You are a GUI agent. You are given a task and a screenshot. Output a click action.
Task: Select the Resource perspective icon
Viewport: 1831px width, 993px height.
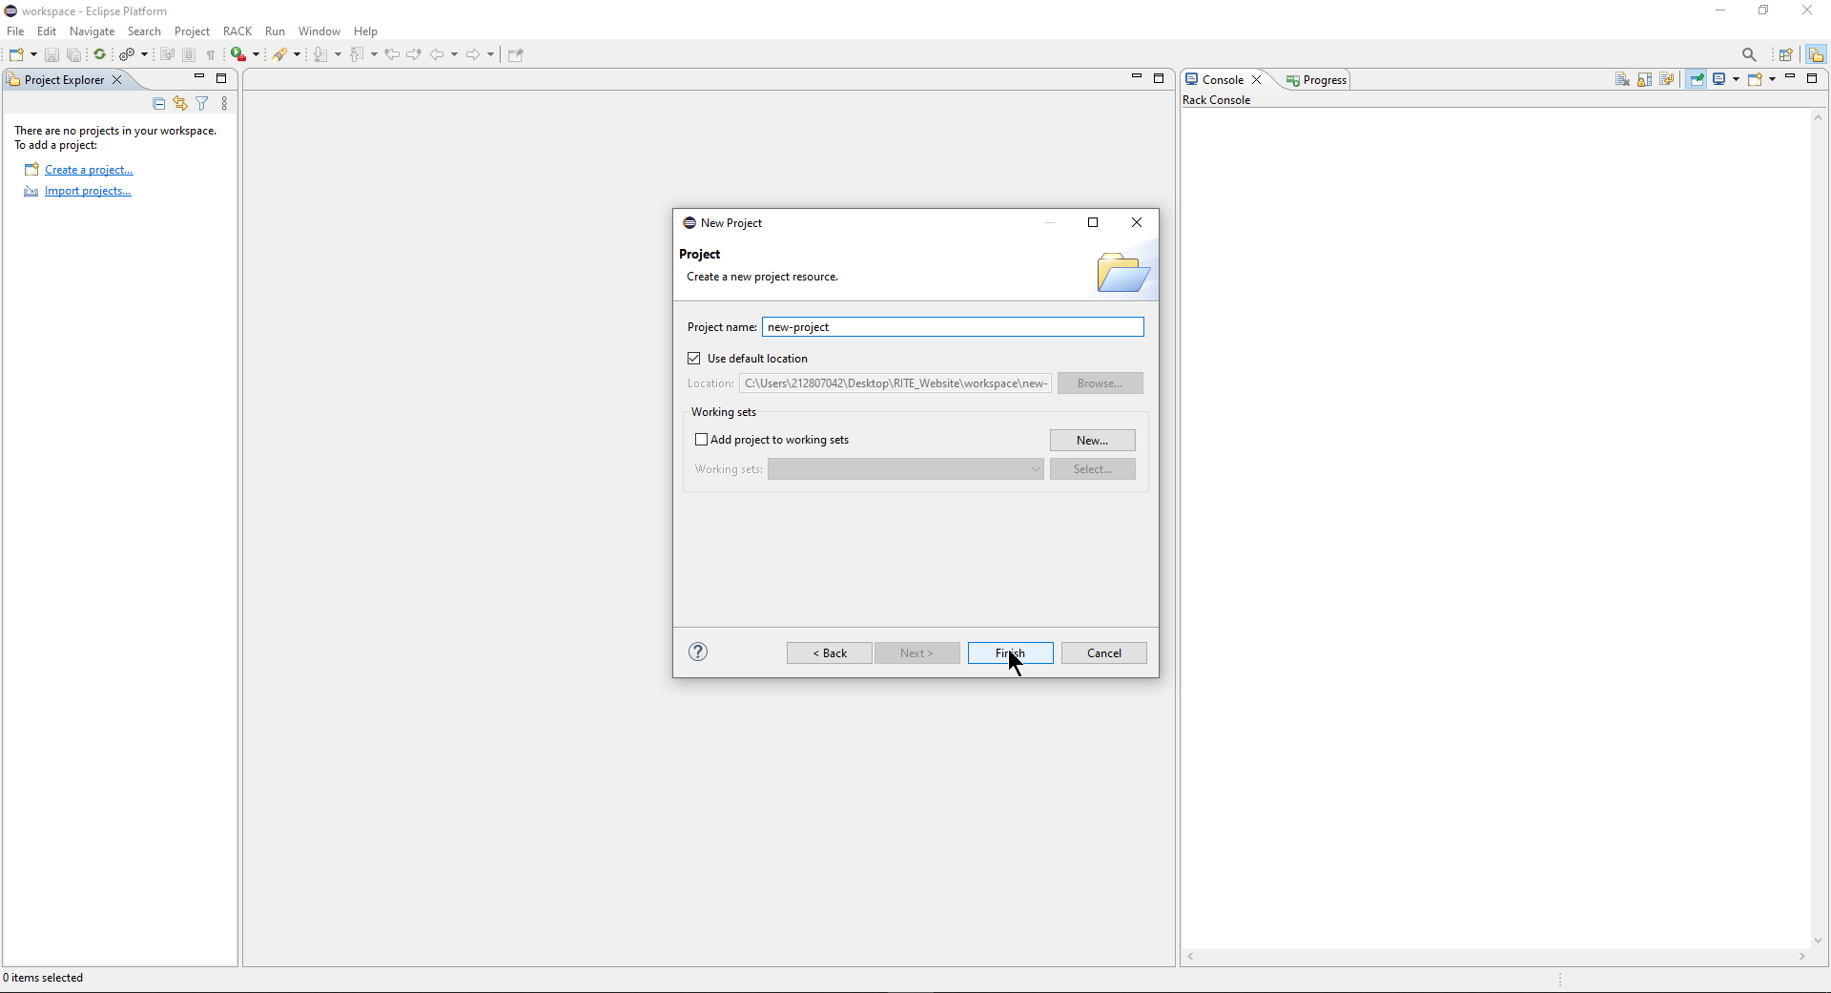1816,54
